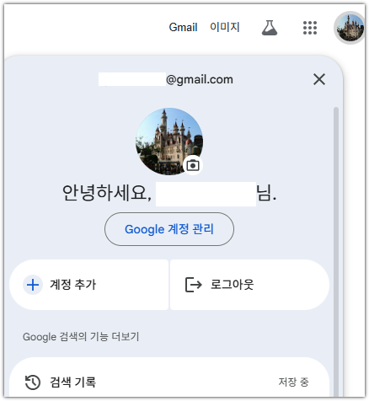
Task: Click the panel's vertical scrollbar
Action: (x=336, y=251)
